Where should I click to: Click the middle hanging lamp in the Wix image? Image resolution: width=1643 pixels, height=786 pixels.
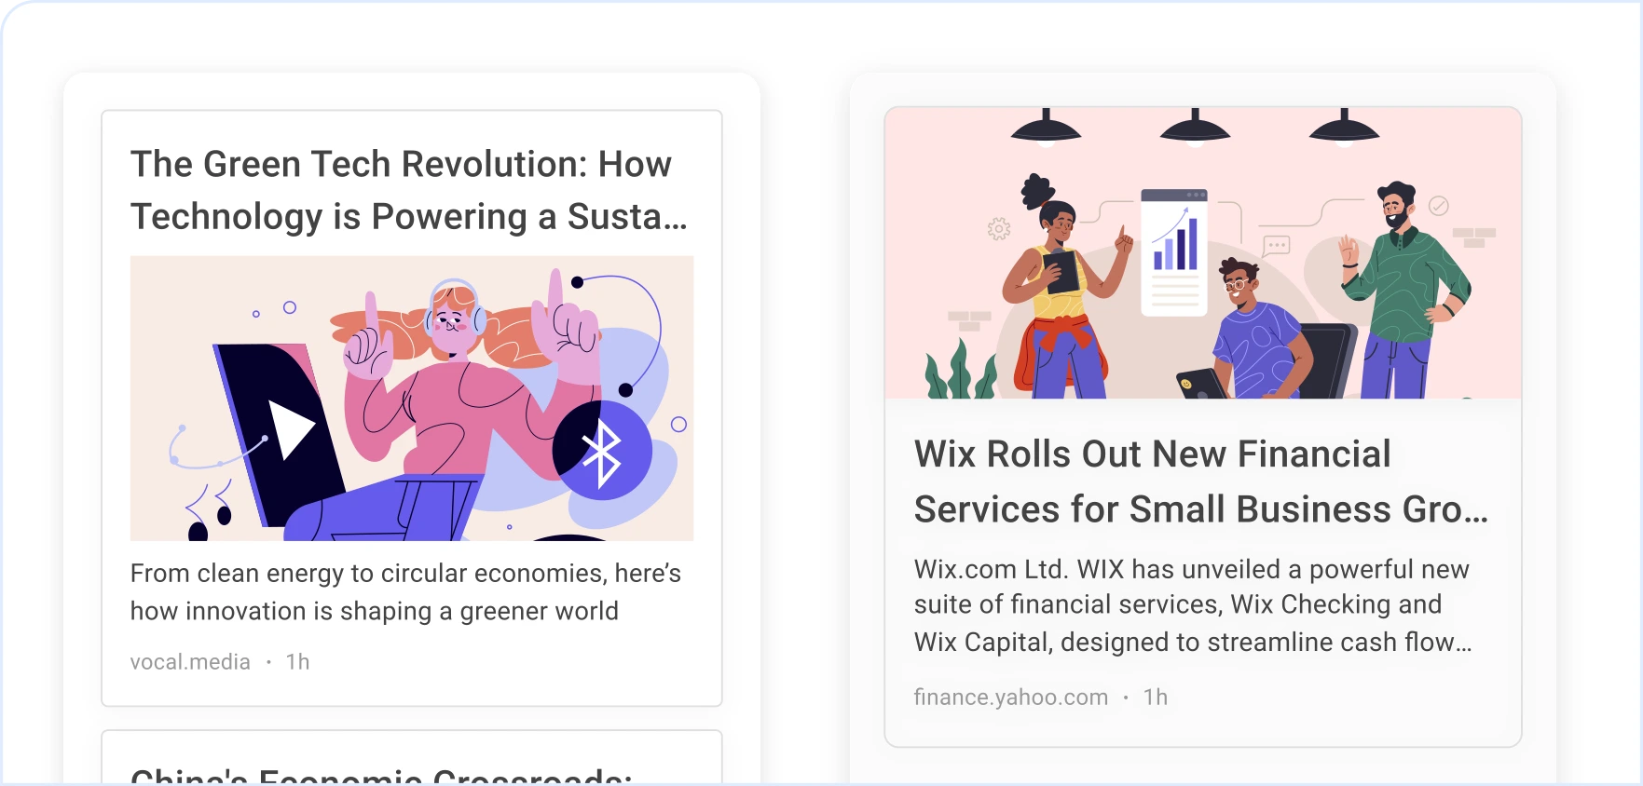tap(1195, 129)
